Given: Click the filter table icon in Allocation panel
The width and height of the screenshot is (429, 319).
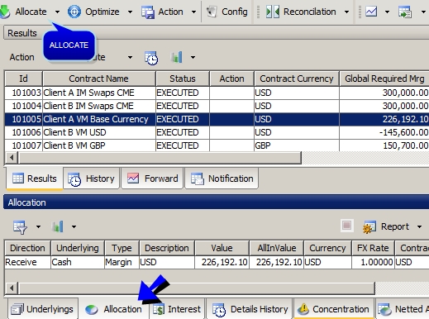Looking at the screenshot, I should [x=20, y=227].
